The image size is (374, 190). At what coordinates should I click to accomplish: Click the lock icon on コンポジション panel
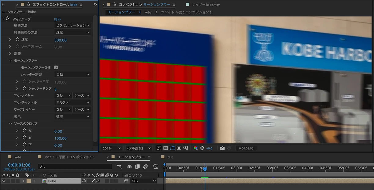coord(115,4)
